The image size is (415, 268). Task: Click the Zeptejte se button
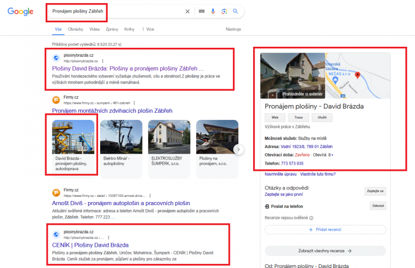coord(375,191)
